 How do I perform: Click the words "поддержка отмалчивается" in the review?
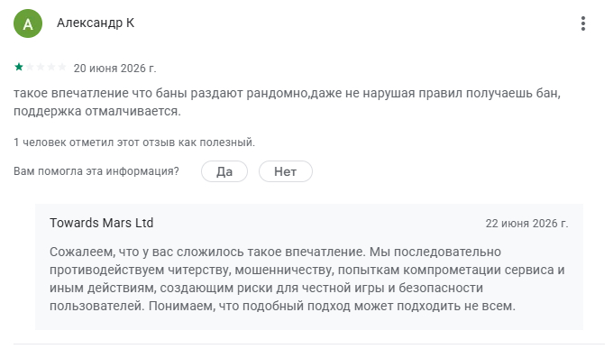coord(96,112)
